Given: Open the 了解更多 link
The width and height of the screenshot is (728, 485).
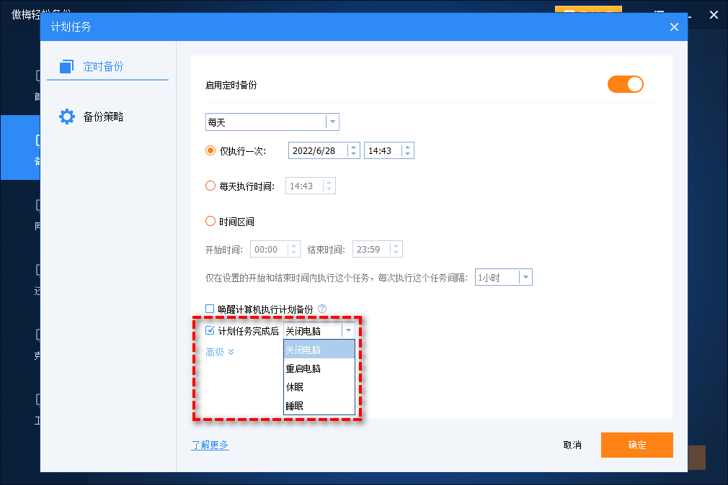Looking at the screenshot, I should tap(210, 445).
